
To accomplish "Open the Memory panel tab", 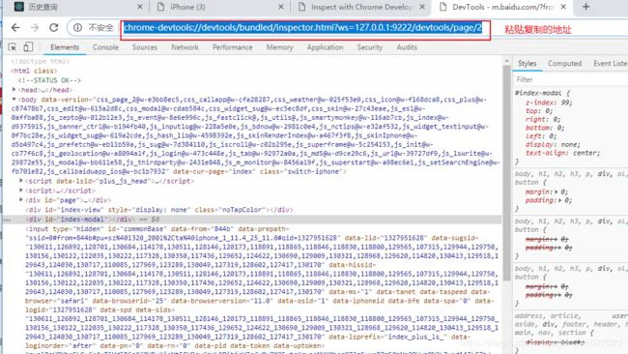I will 279,47.
